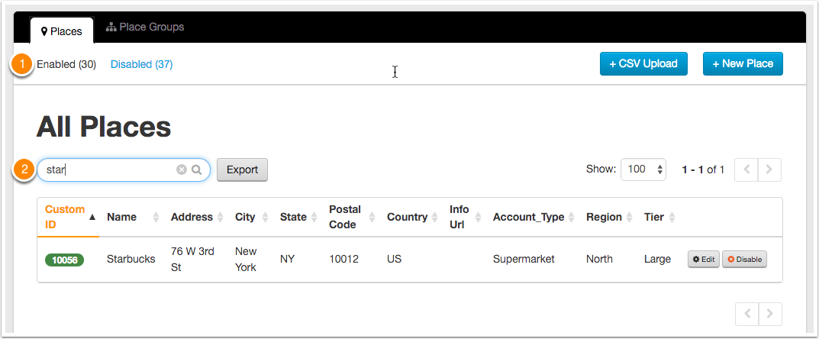Open the Show 100 rows dropdown
Viewport: 819px width, 339px height.
tap(643, 169)
